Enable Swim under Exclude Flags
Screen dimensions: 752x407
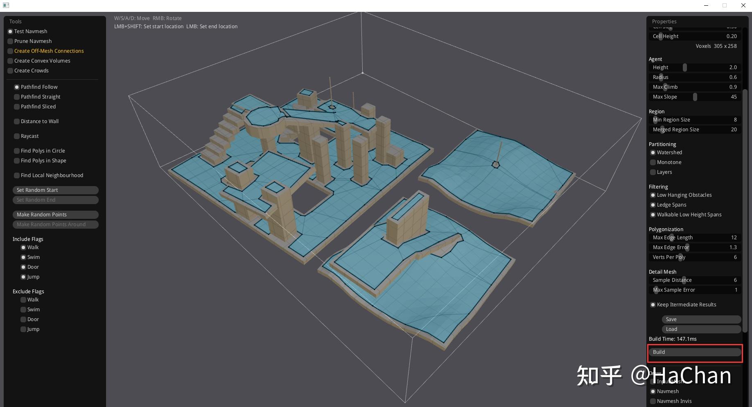click(30, 310)
